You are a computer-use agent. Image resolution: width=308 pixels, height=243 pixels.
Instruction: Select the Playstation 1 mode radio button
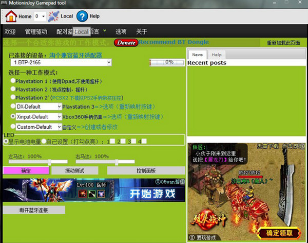point(13,81)
